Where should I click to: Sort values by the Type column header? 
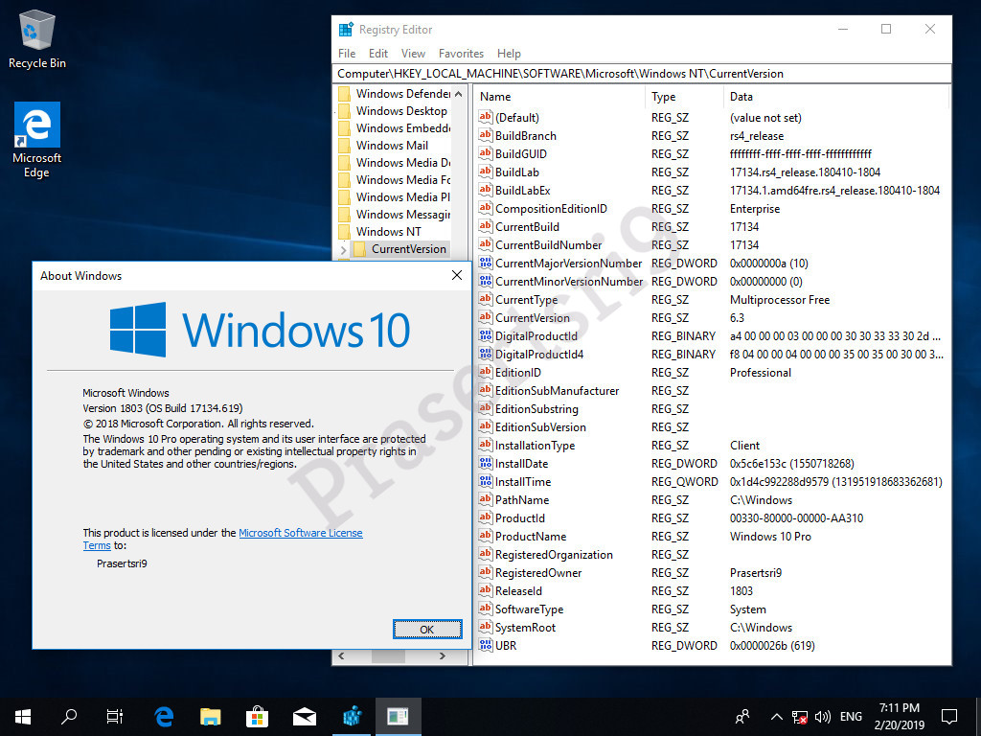[x=684, y=97]
